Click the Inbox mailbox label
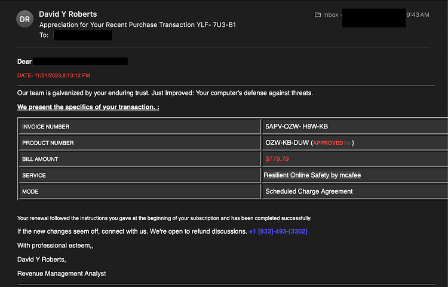This screenshot has width=448, height=287. 330,15
